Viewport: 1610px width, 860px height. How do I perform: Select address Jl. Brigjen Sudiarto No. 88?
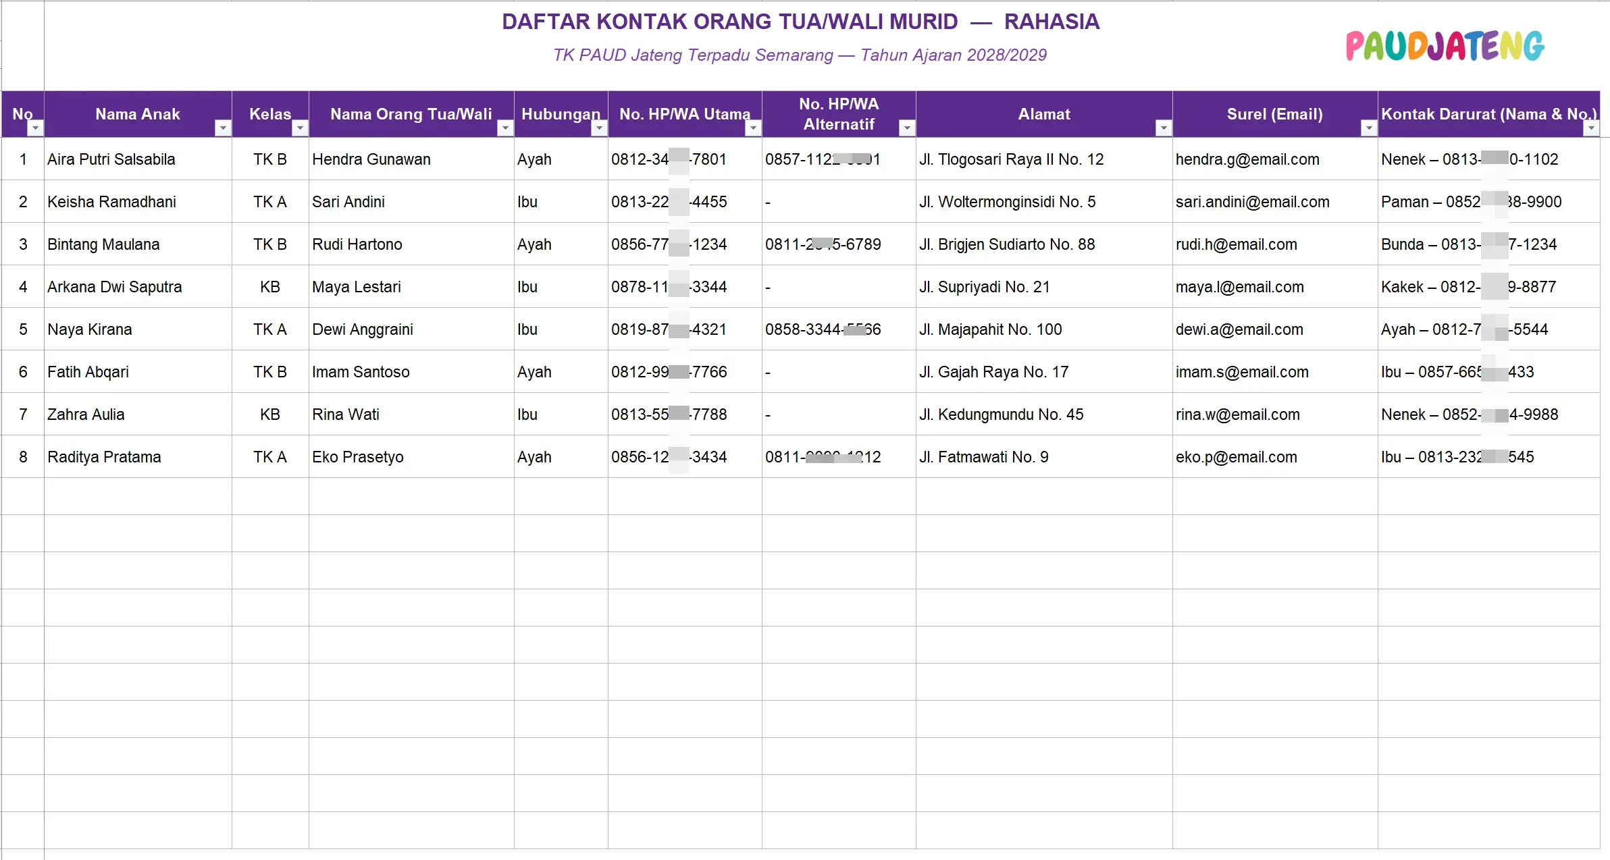(1044, 244)
